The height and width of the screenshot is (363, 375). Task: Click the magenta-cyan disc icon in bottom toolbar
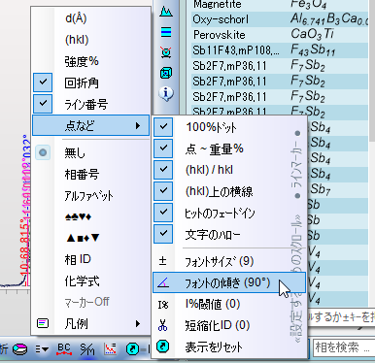(x=20, y=349)
